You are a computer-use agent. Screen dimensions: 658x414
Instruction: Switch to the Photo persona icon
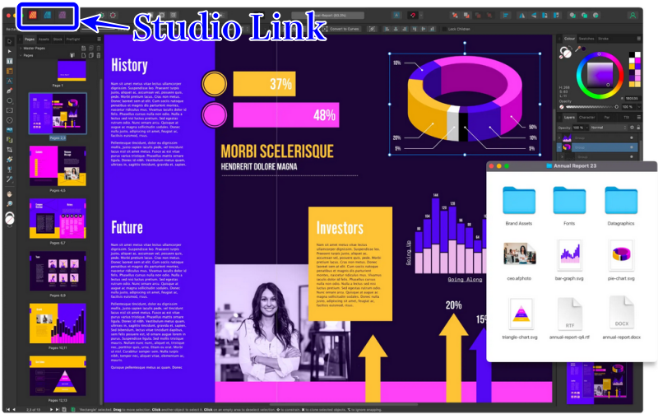click(x=63, y=16)
